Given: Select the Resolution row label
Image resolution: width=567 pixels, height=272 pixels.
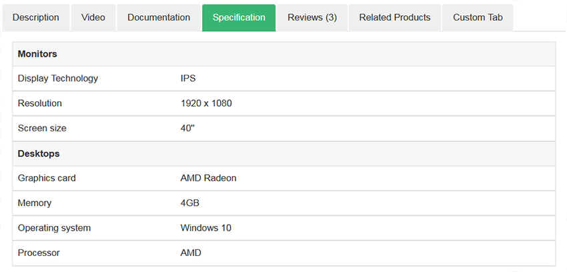Looking at the screenshot, I should pos(40,103).
